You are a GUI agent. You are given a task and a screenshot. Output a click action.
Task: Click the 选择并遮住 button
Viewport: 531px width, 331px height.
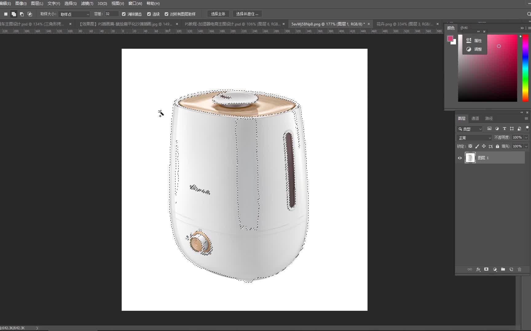pyautogui.click(x=247, y=14)
